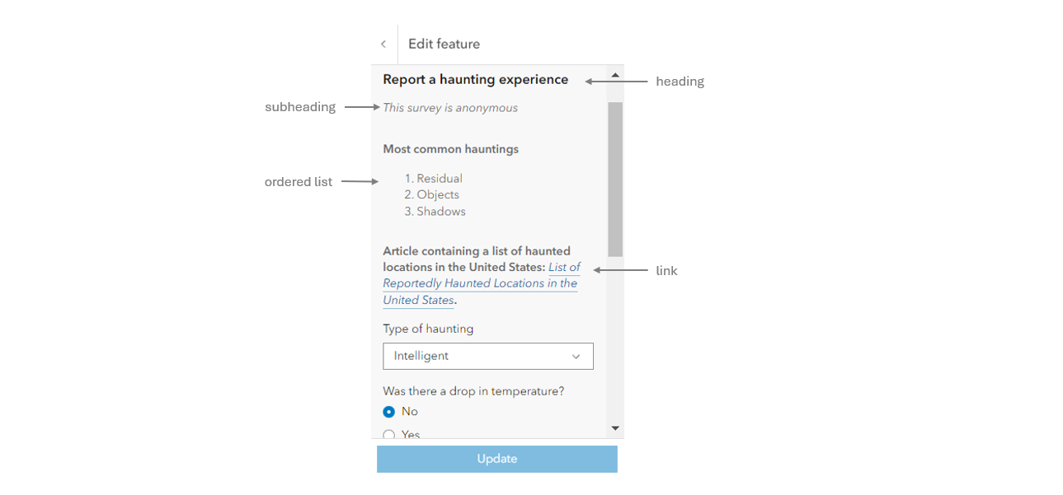Click the subheading annotation label
Image resolution: width=1063 pixels, height=495 pixels.
300,107
